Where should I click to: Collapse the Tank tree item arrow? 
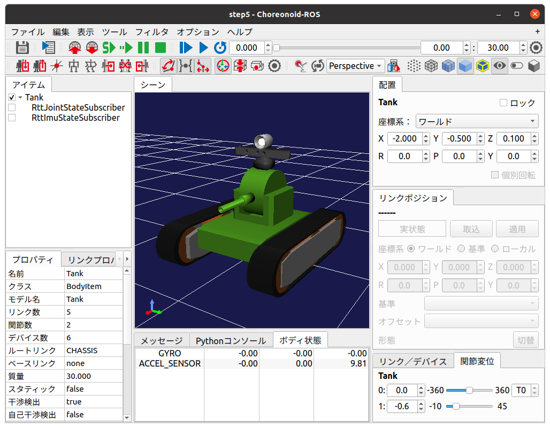click(x=20, y=98)
